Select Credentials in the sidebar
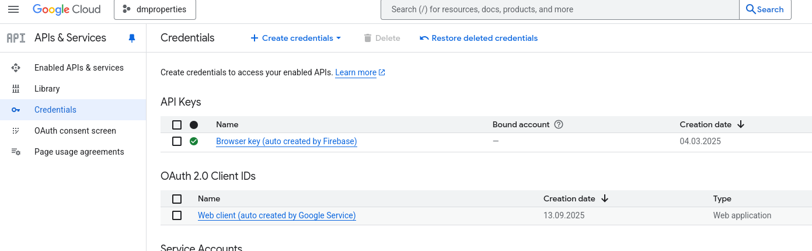The height and width of the screenshot is (251, 812). pyautogui.click(x=55, y=110)
